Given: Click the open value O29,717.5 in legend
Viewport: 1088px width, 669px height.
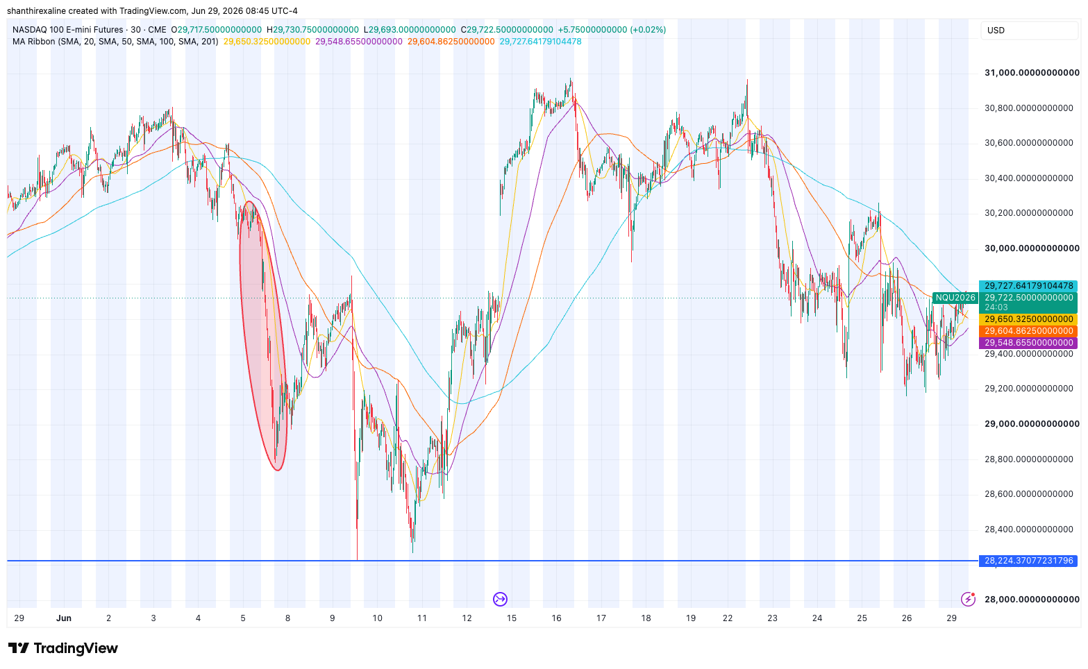Looking at the screenshot, I should (x=216, y=30).
